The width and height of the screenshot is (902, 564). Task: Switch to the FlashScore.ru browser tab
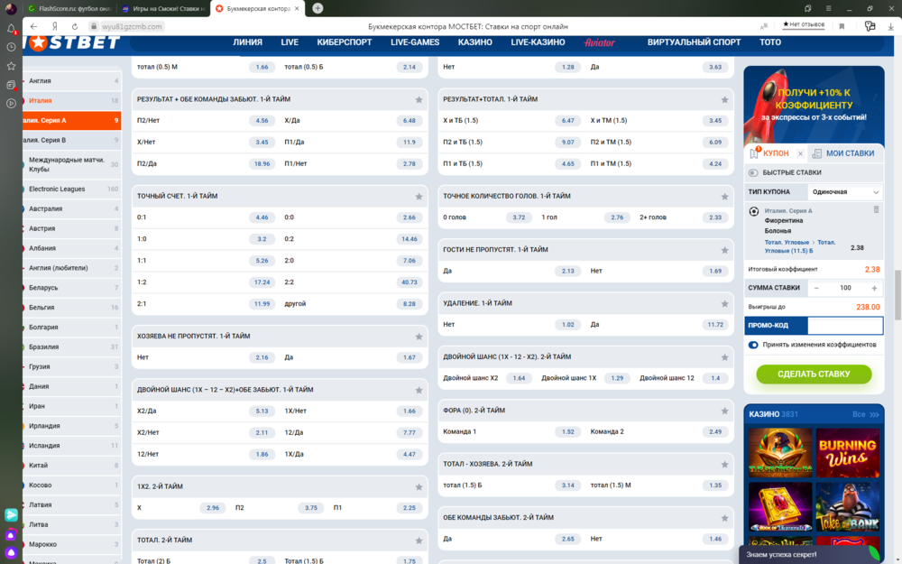pos(70,9)
